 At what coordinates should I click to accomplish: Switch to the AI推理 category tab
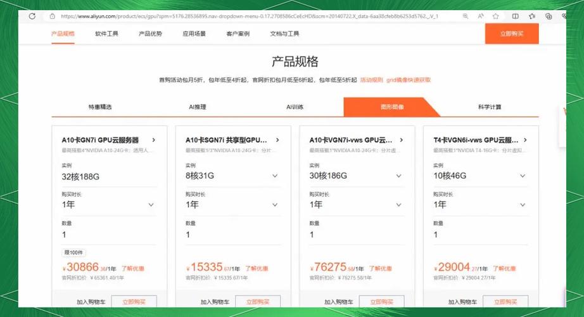coord(198,107)
